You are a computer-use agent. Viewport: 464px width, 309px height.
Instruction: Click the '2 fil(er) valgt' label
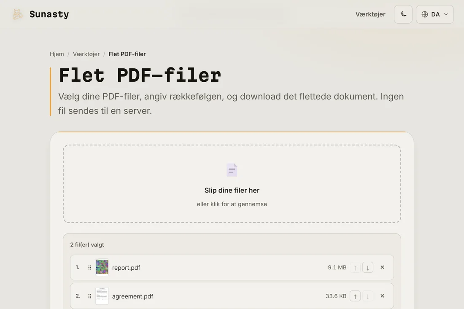87,245
